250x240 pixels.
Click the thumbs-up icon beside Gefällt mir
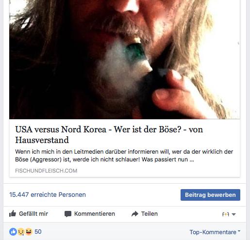tap(13, 214)
